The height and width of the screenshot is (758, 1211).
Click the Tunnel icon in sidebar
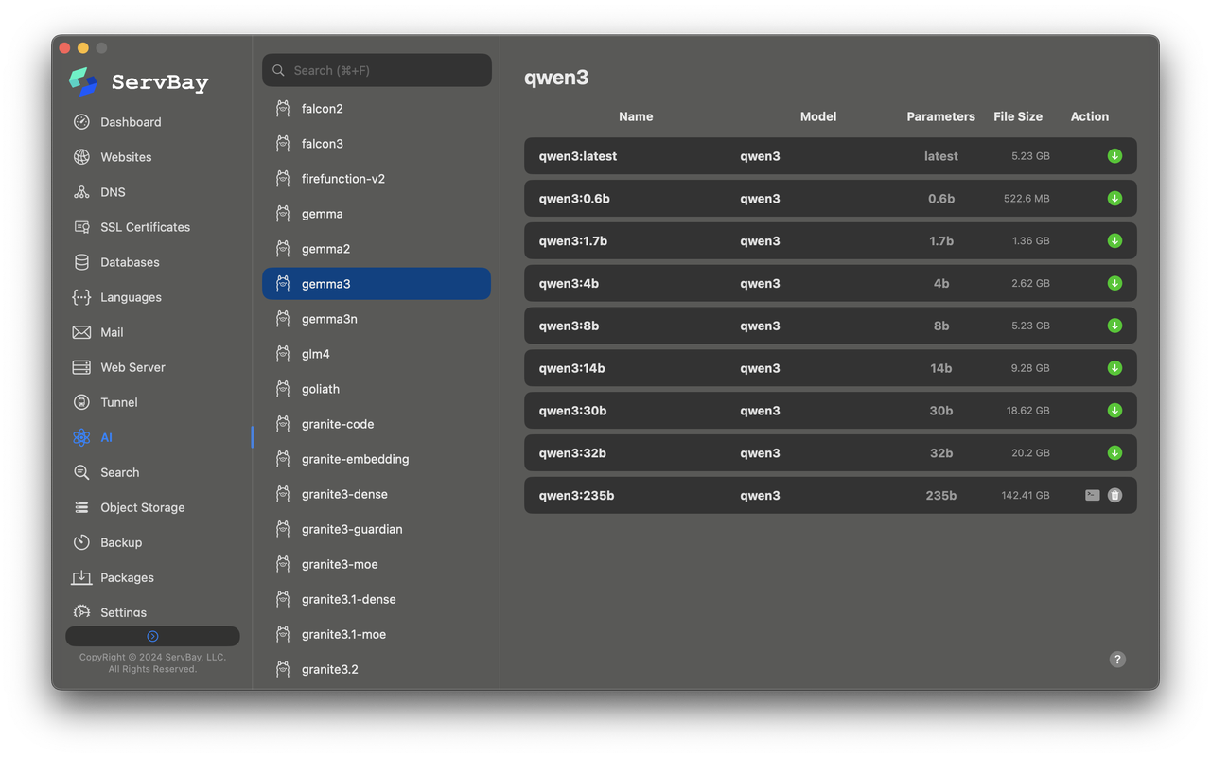tap(81, 402)
